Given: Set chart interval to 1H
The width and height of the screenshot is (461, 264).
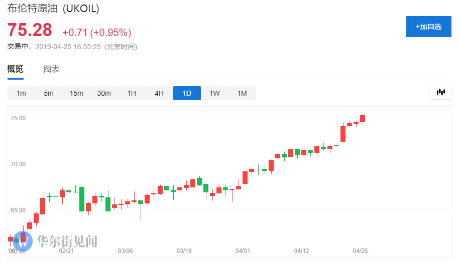Looking at the screenshot, I should (x=132, y=93).
